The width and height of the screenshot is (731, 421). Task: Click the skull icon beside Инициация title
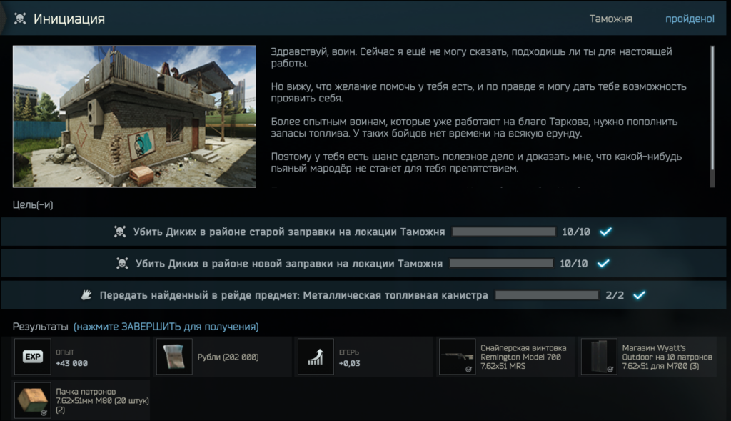coord(20,19)
